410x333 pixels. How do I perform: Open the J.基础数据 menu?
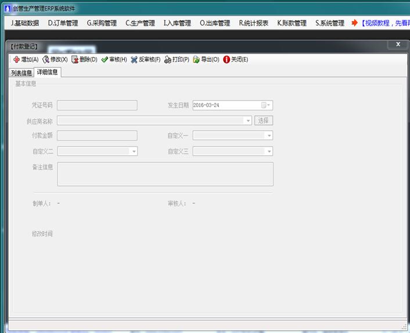tap(25, 23)
